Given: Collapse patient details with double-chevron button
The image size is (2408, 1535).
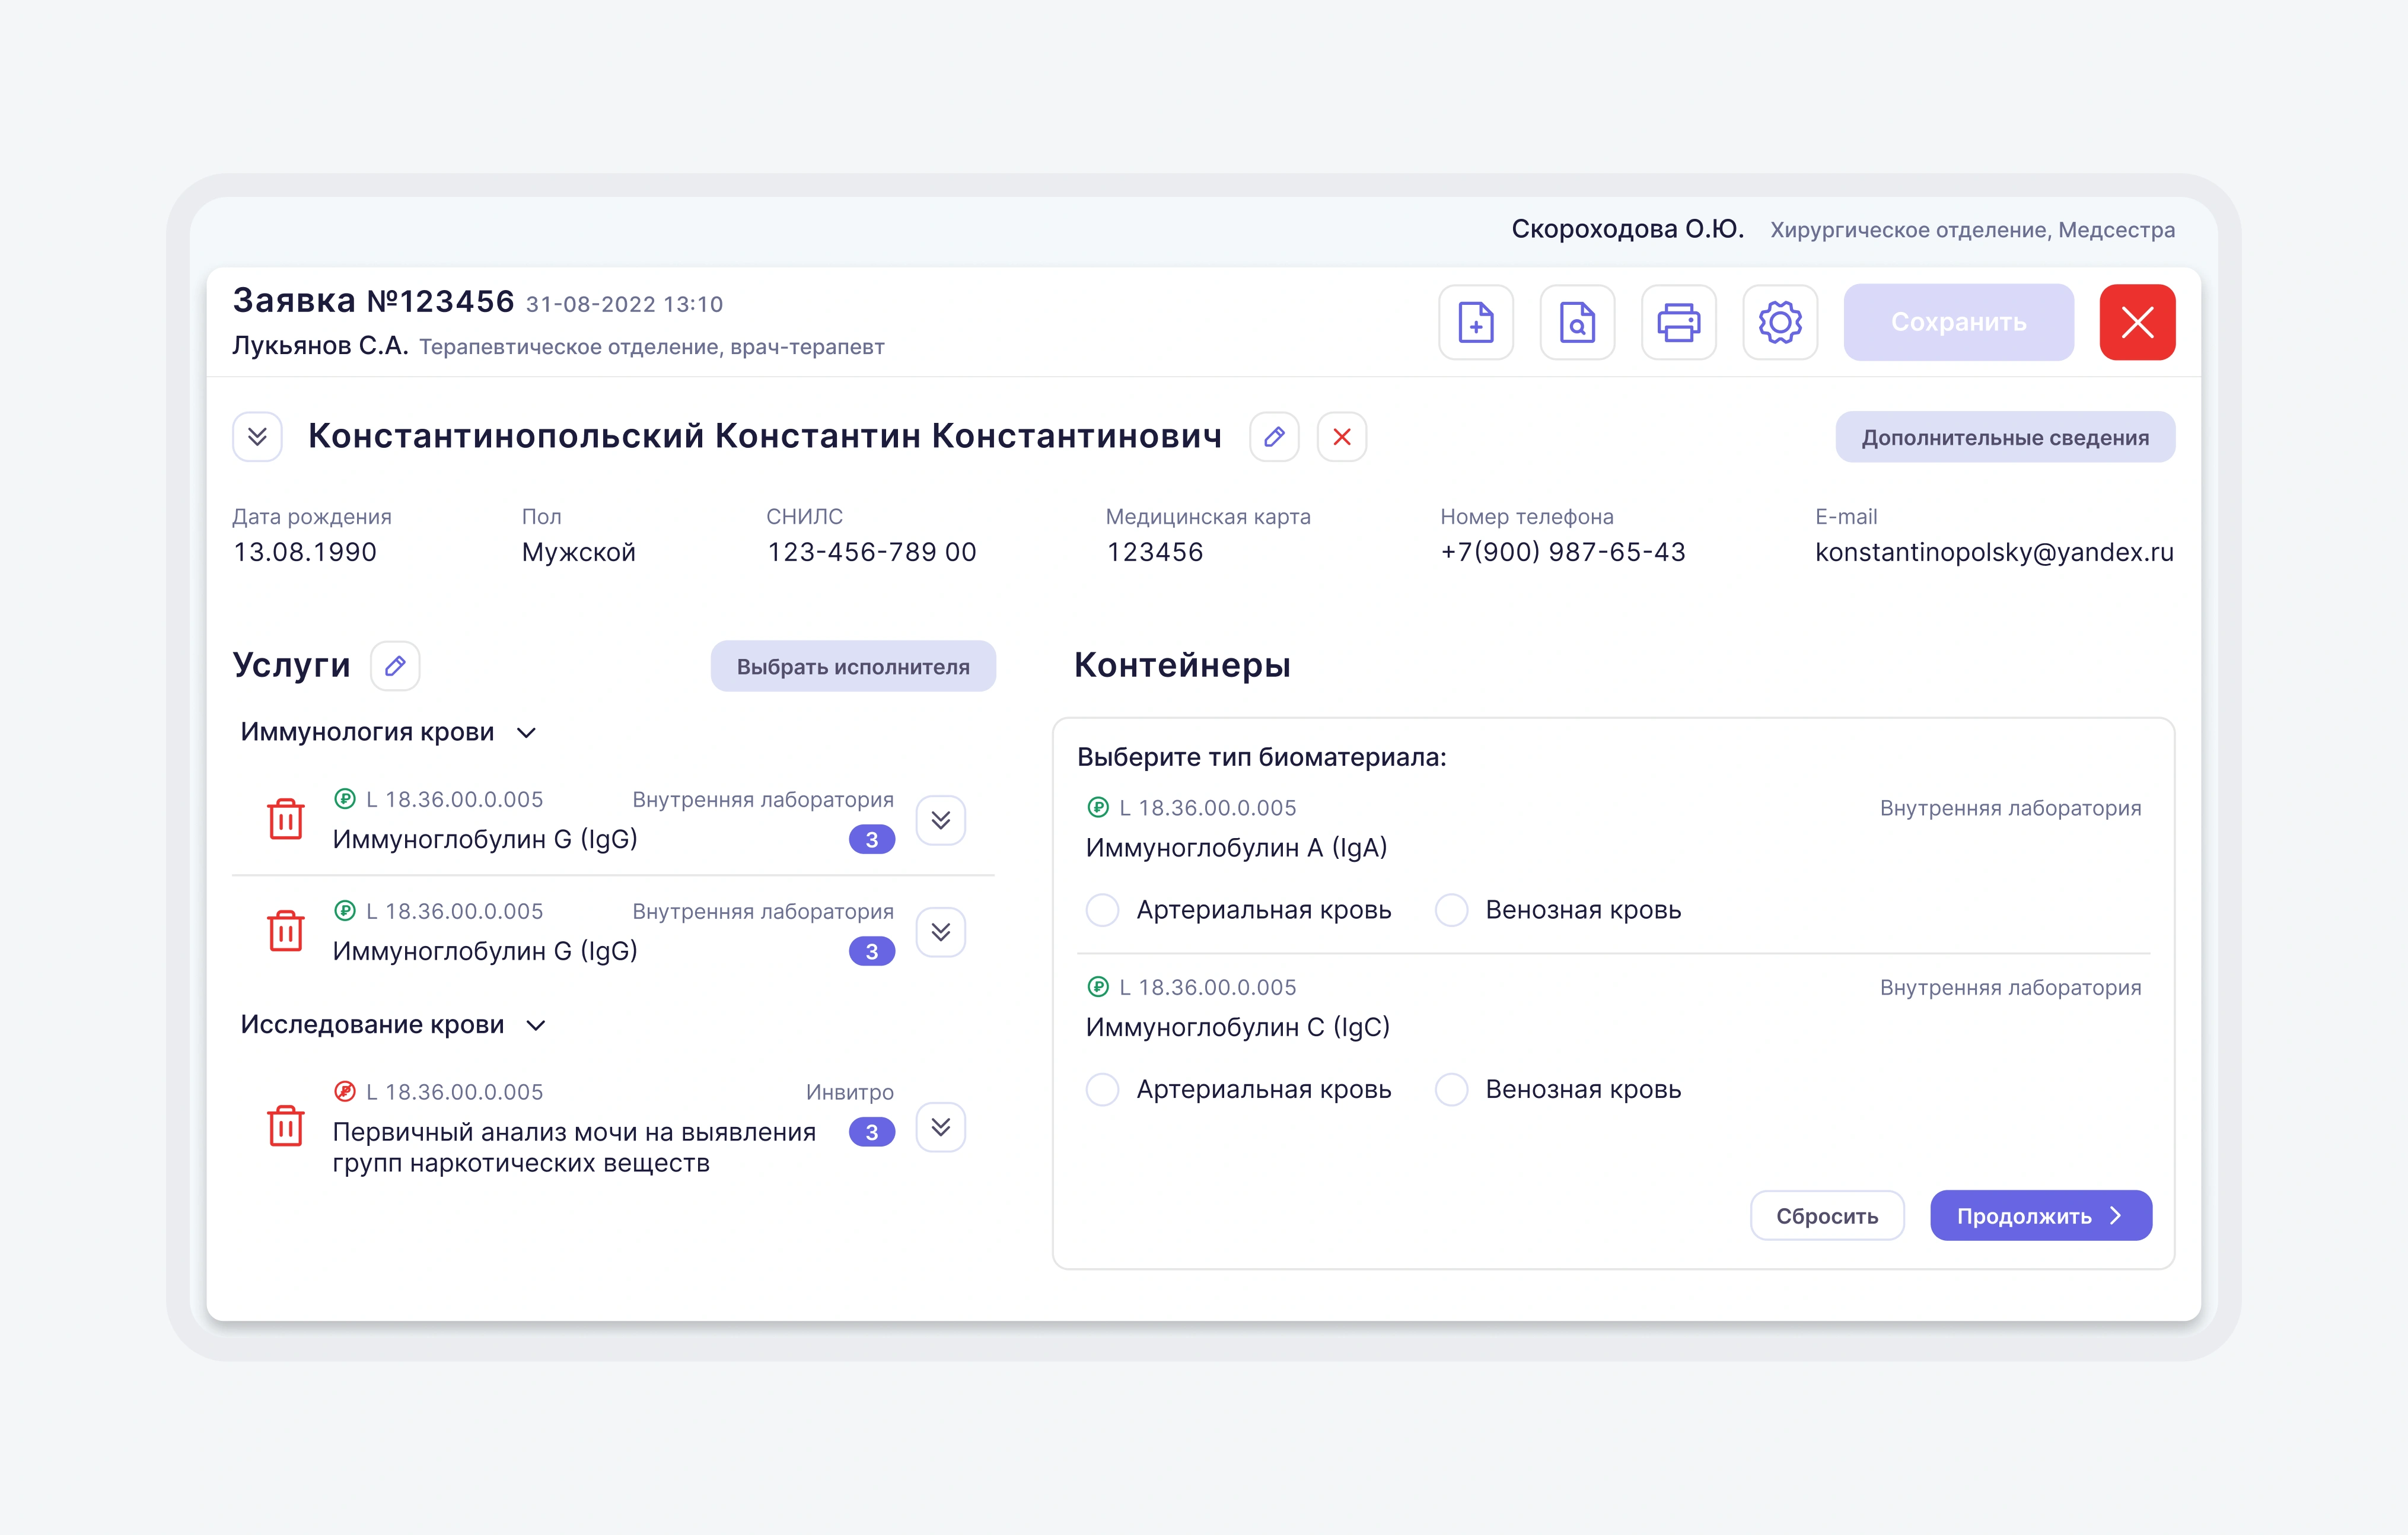Looking at the screenshot, I should pos(257,437).
